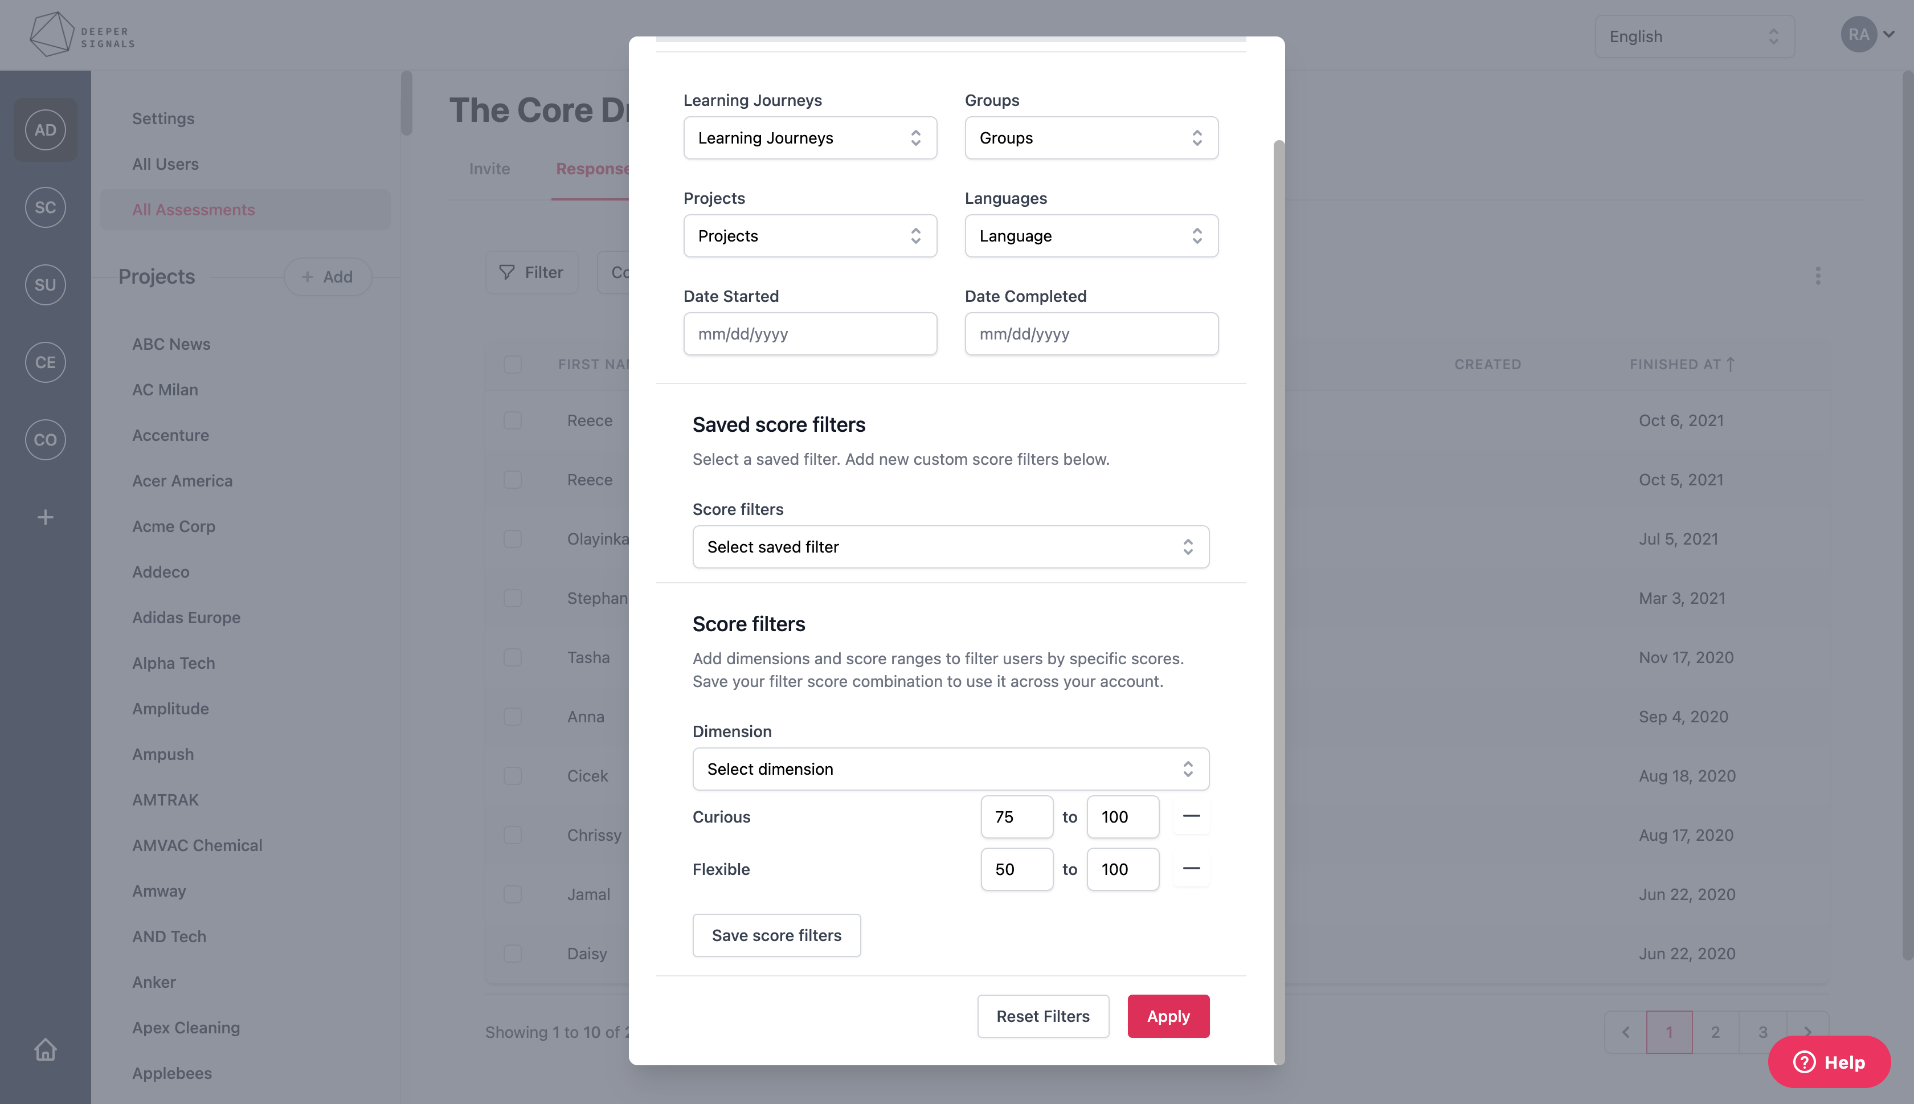Open the Help chat widget

1829,1061
